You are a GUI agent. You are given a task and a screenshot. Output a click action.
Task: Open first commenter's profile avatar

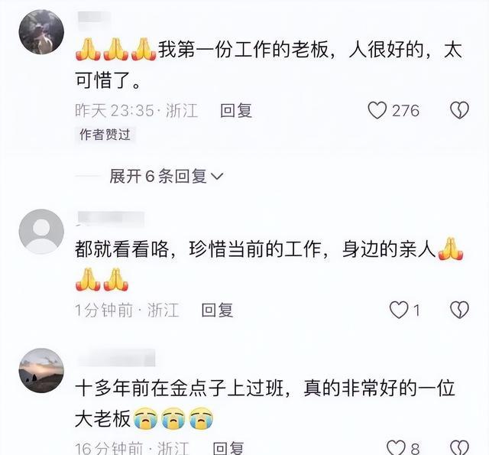pos(41,32)
